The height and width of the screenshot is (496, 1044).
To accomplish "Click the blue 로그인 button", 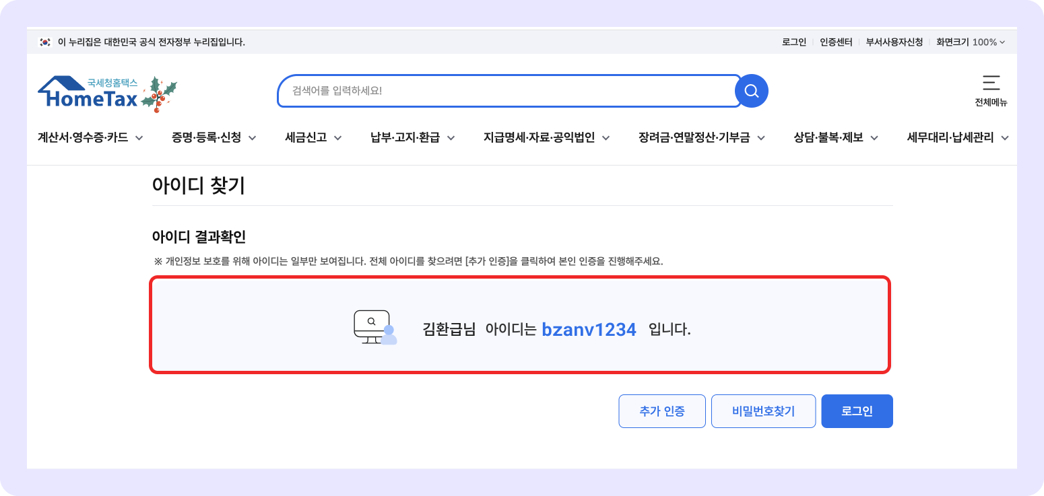I will click(x=857, y=411).
